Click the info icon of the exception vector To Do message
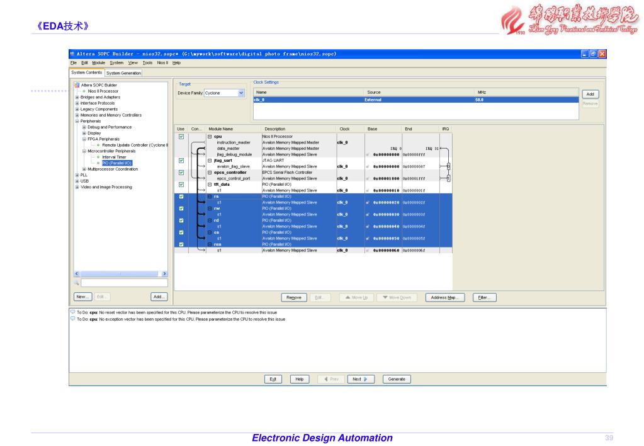Viewport: 644px width, 446px height. pos(72,319)
